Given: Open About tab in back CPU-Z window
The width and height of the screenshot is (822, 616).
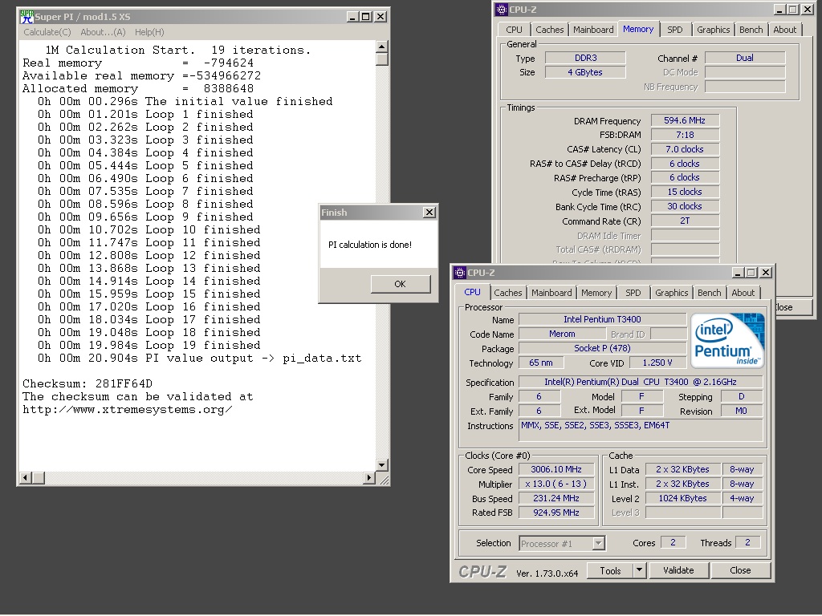Looking at the screenshot, I should tap(784, 30).
